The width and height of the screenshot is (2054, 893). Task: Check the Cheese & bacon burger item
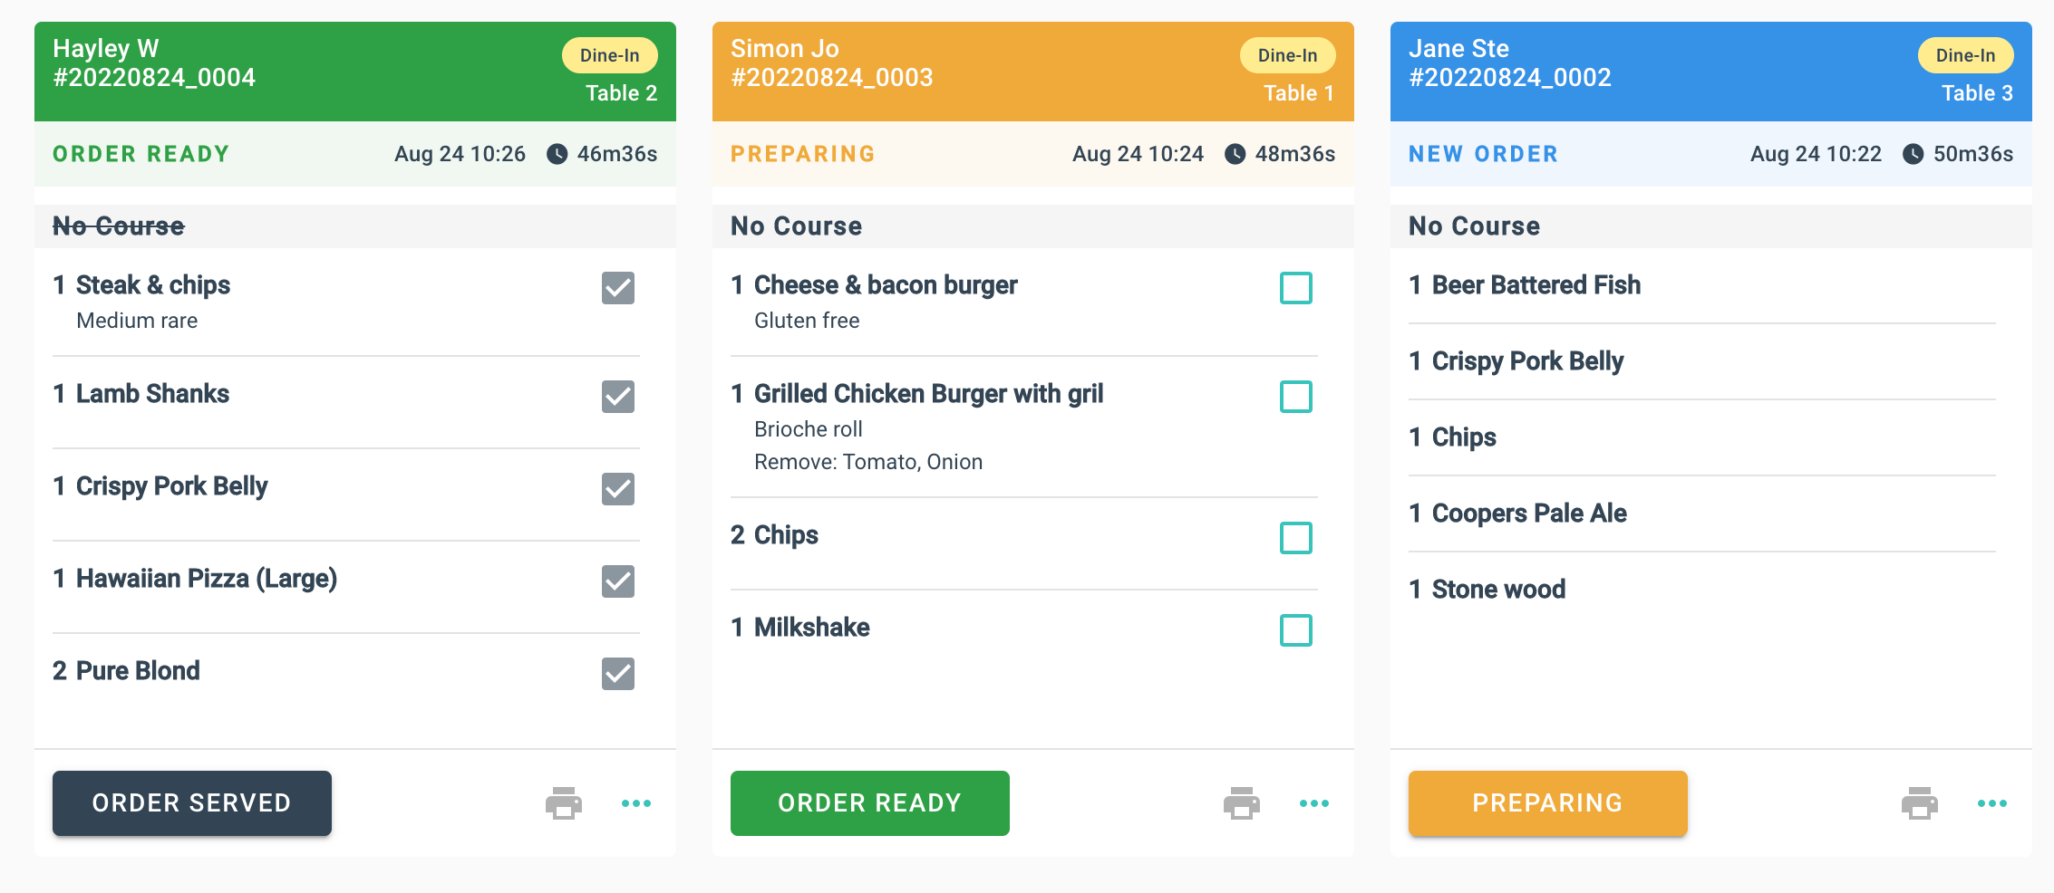pos(1296,288)
